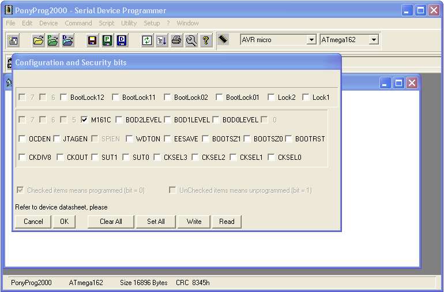The height and width of the screenshot is (292, 444).
Task: Click the New Window toolbar icon
Action: click(13, 40)
